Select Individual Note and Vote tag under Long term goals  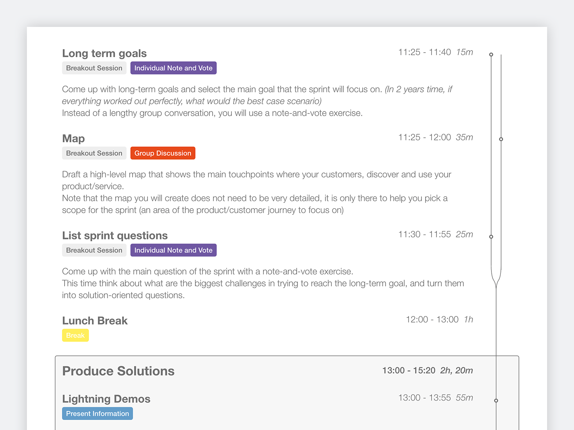click(x=173, y=68)
